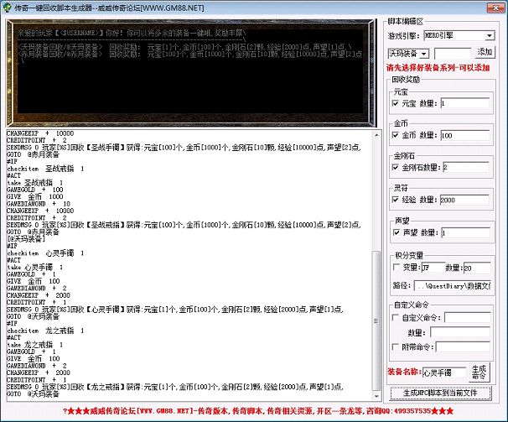This screenshot has height=422, width=508.
Task: Click the last 'GOTO @沃玛装备' script line
Action: [33, 394]
